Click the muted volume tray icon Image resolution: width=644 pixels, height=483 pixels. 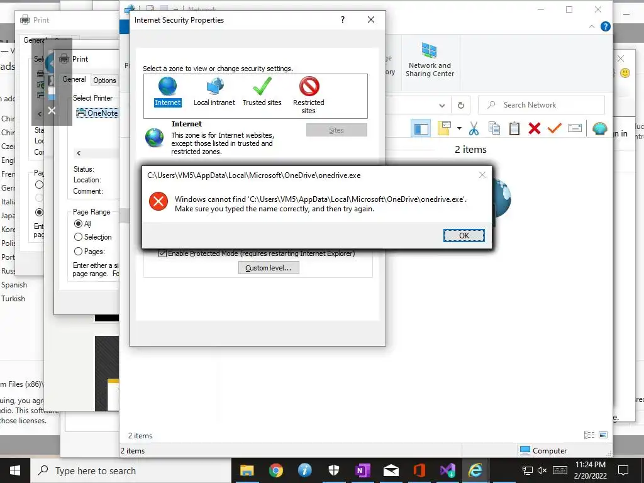(x=542, y=470)
